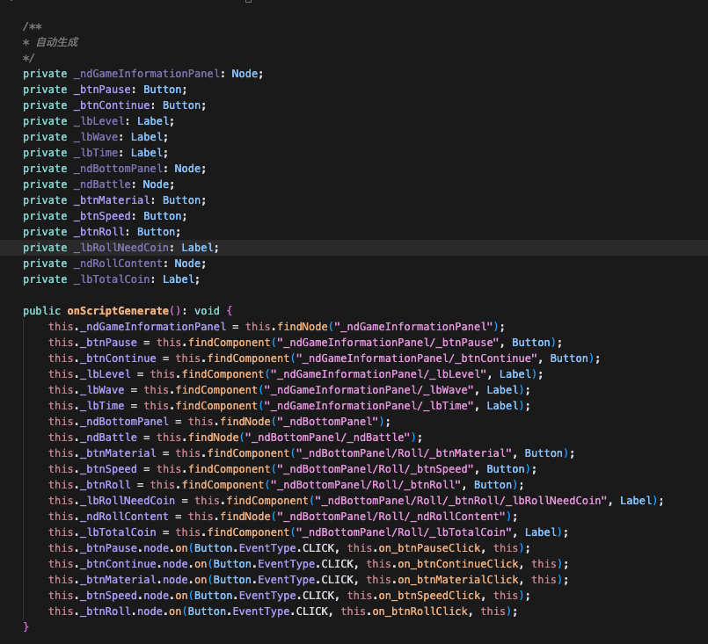Click the 'private _lbLevel: Label;' declaration line
Screen dimensions: 708x644
click(x=99, y=121)
